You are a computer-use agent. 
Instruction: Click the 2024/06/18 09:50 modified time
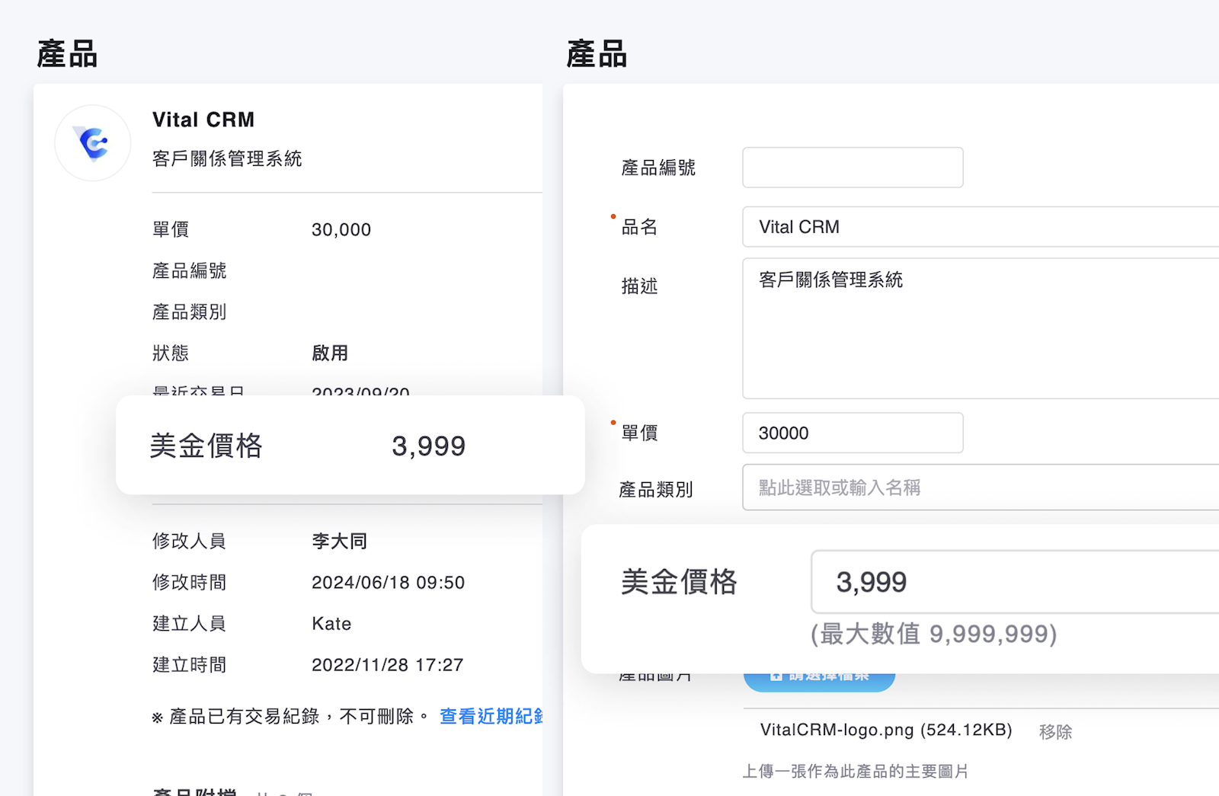pos(388,583)
